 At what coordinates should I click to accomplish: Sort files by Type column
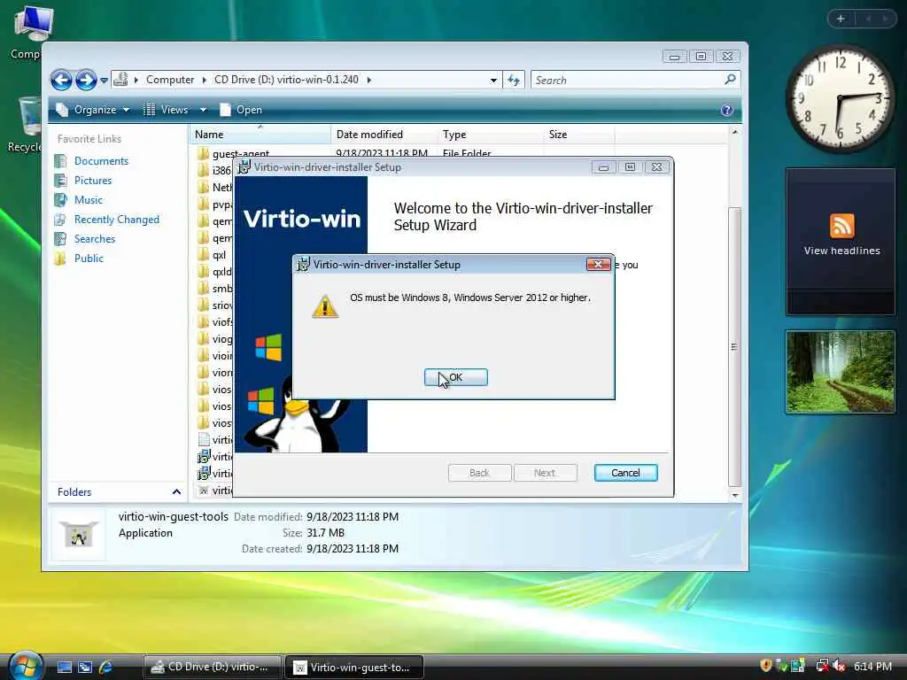point(491,135)
